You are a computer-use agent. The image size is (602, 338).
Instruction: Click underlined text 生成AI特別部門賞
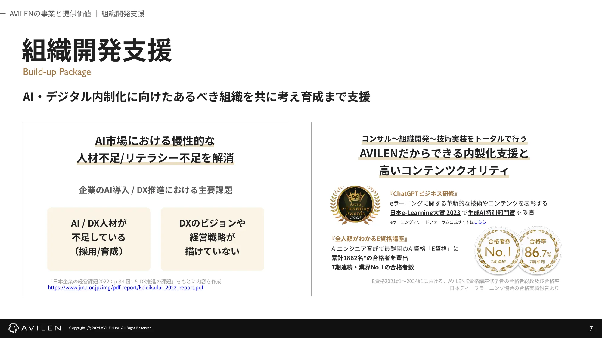[x=492, y=213]
